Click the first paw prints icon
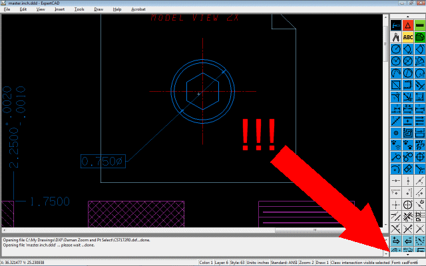Image resolution: width=426 pixels, height=266 pixels. coord(396,145)
